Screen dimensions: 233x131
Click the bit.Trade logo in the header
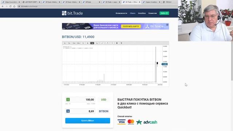click(72, 13)
